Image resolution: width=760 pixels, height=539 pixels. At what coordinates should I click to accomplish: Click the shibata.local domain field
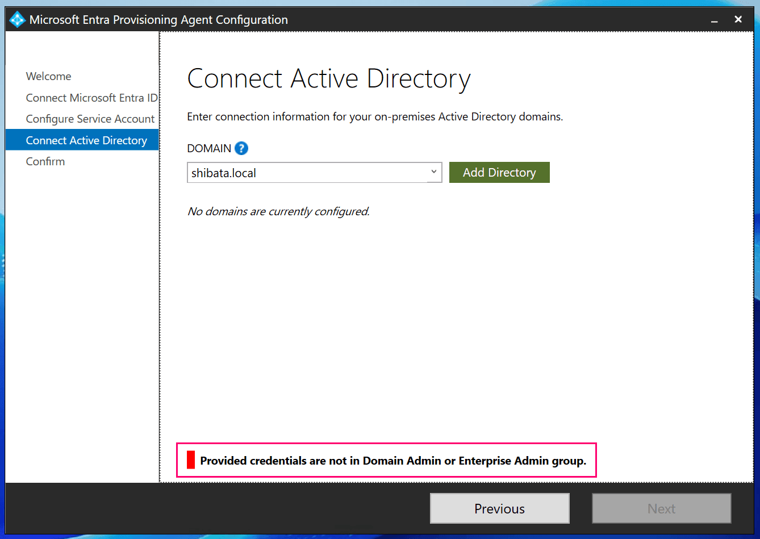coord(315,173)
